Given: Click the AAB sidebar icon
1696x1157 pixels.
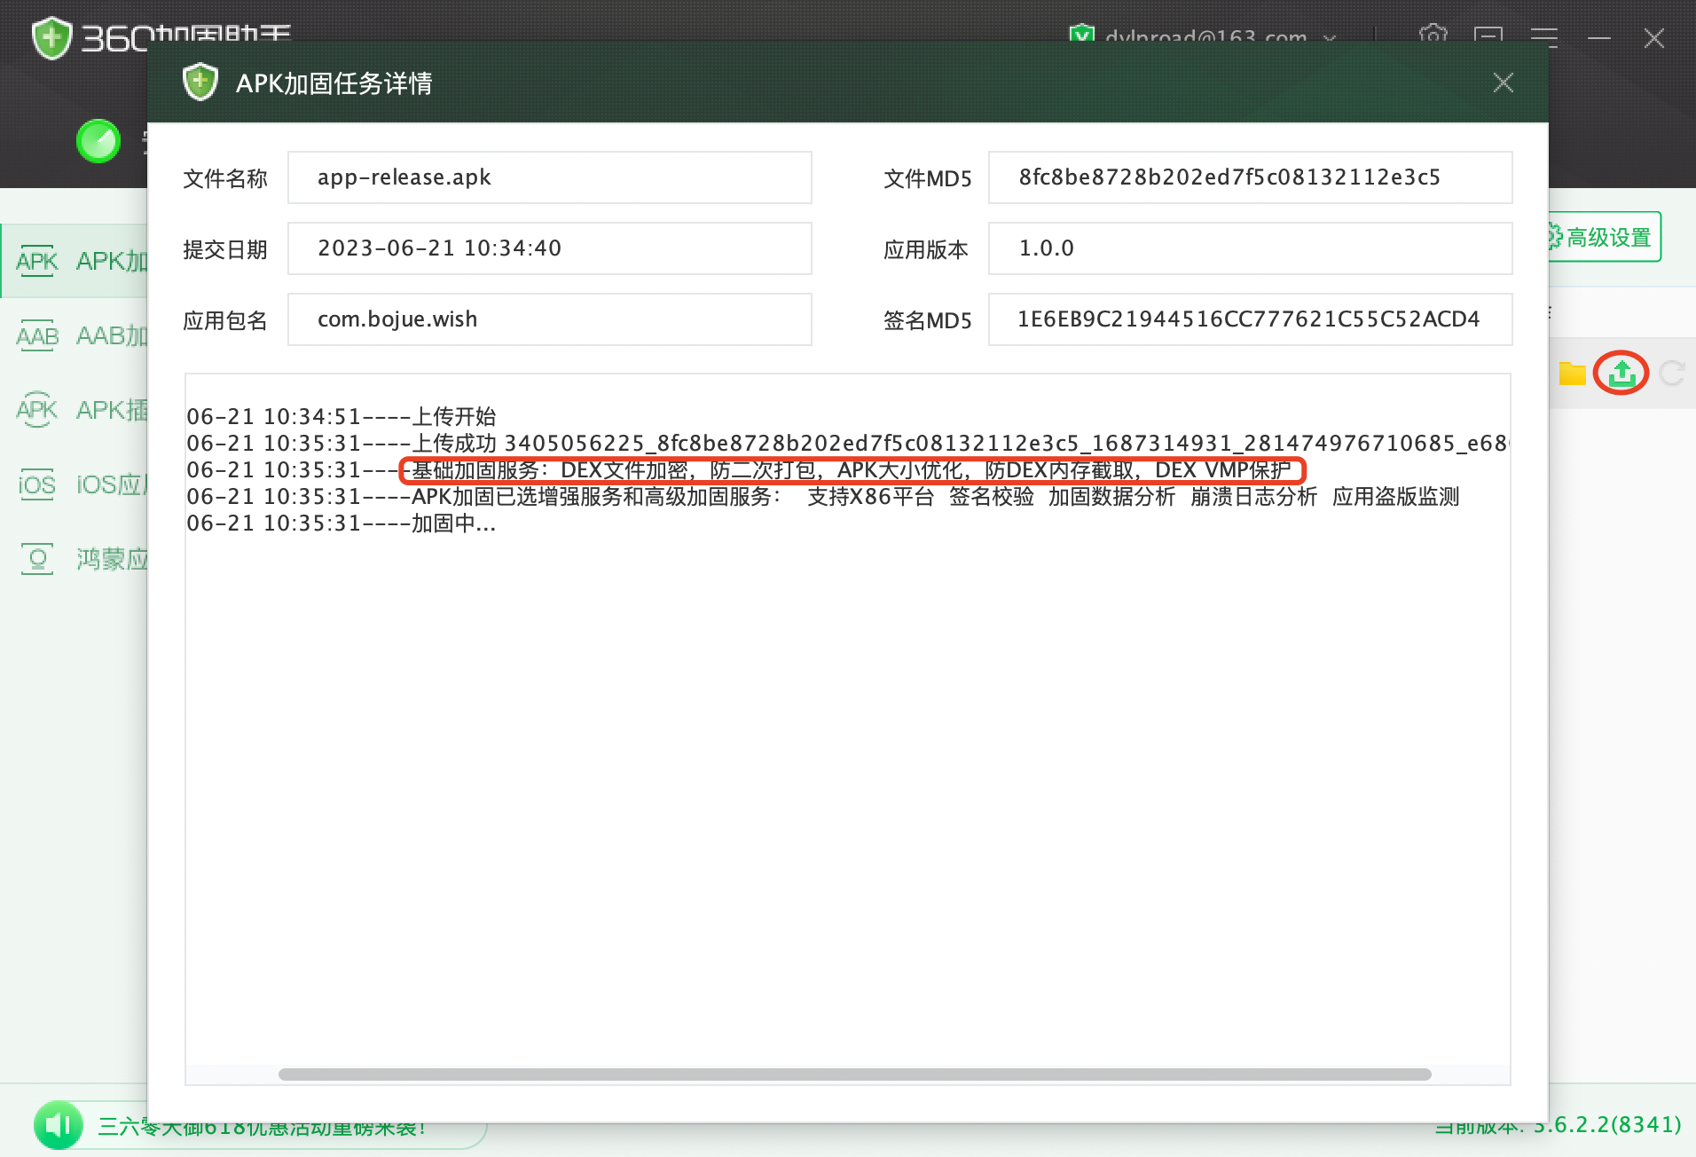Looking at the screenshot, I should [x=37, y=335].
